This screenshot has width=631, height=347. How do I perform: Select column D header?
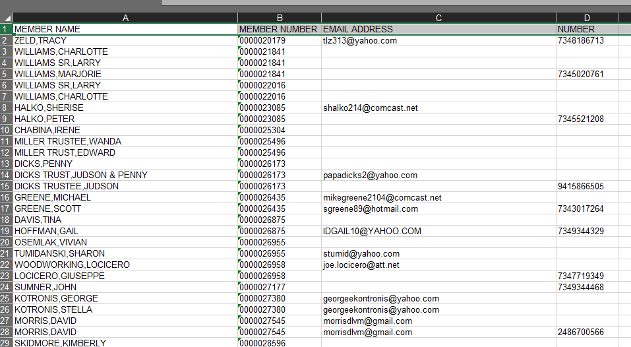[x=587, y=18]
